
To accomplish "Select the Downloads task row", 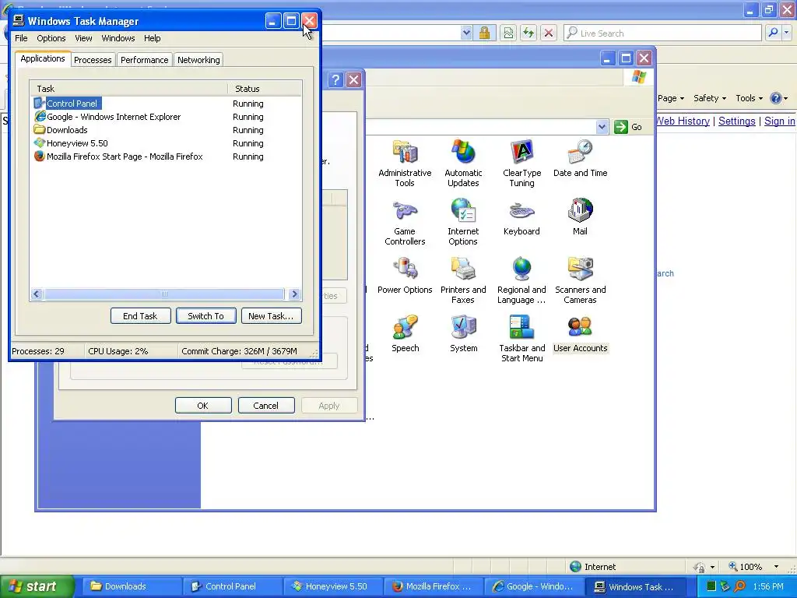I will coord(166,130).
